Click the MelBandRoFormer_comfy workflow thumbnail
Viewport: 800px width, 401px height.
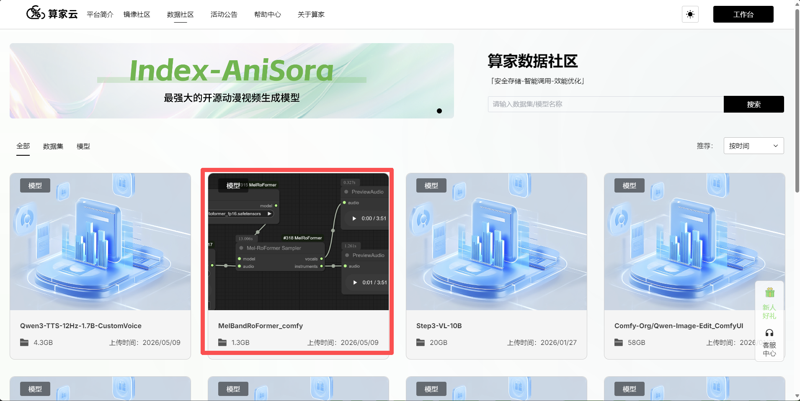(298, 242)
